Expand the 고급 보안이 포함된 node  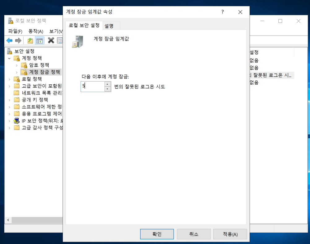(x=9, y=86)
